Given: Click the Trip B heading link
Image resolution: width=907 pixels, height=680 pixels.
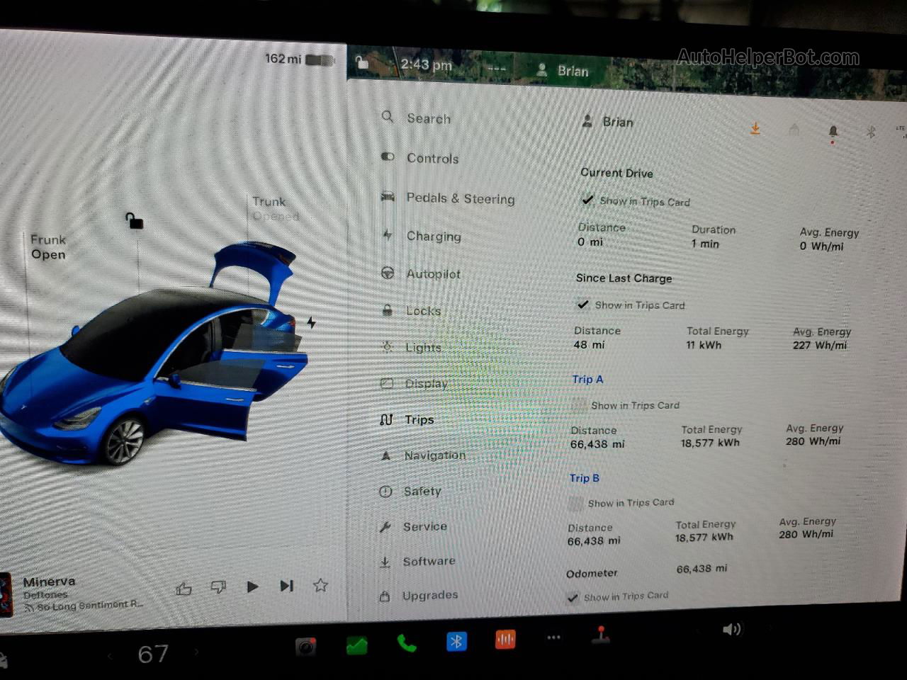Looking at the screenshot, I should [x=585, y=477].
